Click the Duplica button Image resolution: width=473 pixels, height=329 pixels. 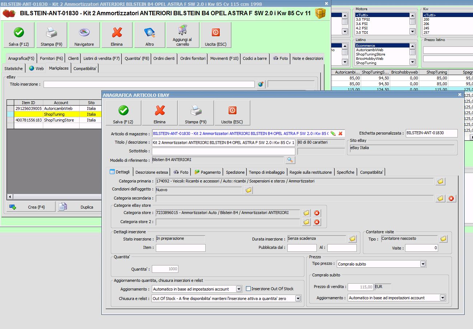[x=86, y=207]
